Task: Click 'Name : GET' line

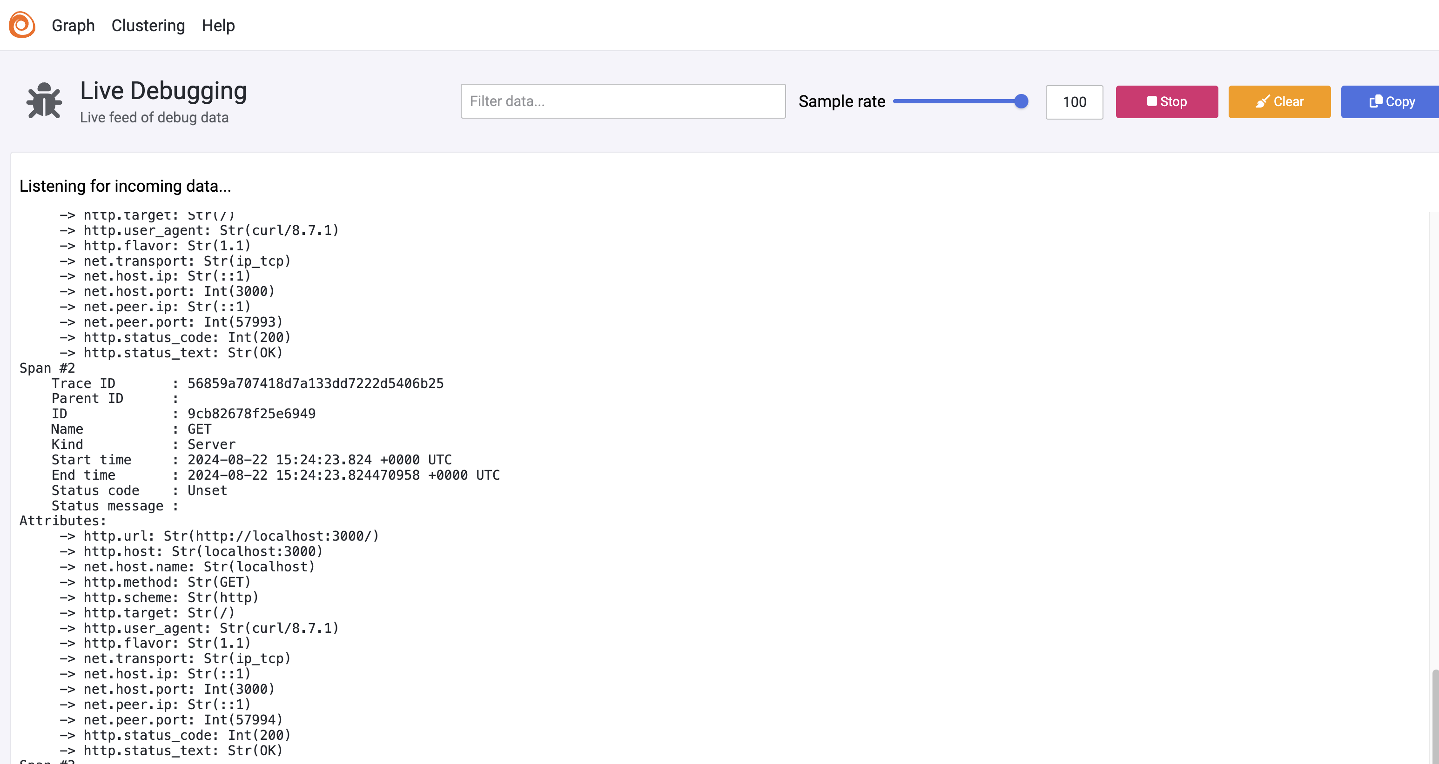Action: (131, 429)
